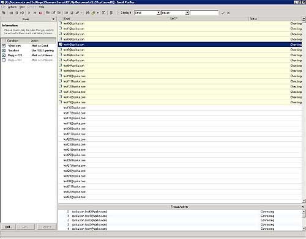Click the open folder toolbar icon
Viewport: 306px width, 239px height.
click(x=48, y=13)
